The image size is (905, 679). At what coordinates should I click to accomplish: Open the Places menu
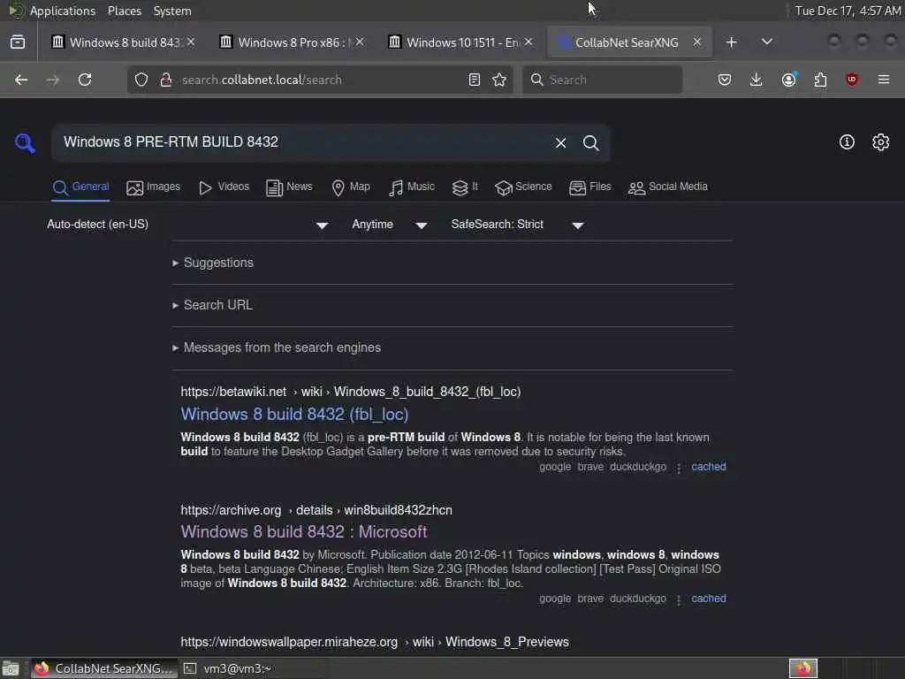(124, 11)
